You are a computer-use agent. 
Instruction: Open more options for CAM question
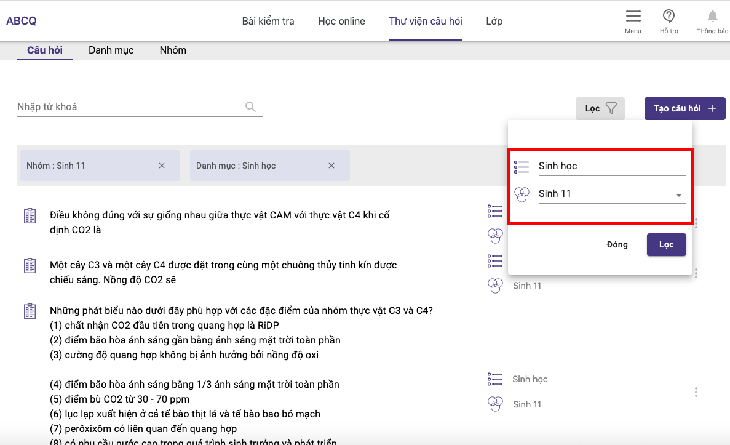click(x=696, y=223)
